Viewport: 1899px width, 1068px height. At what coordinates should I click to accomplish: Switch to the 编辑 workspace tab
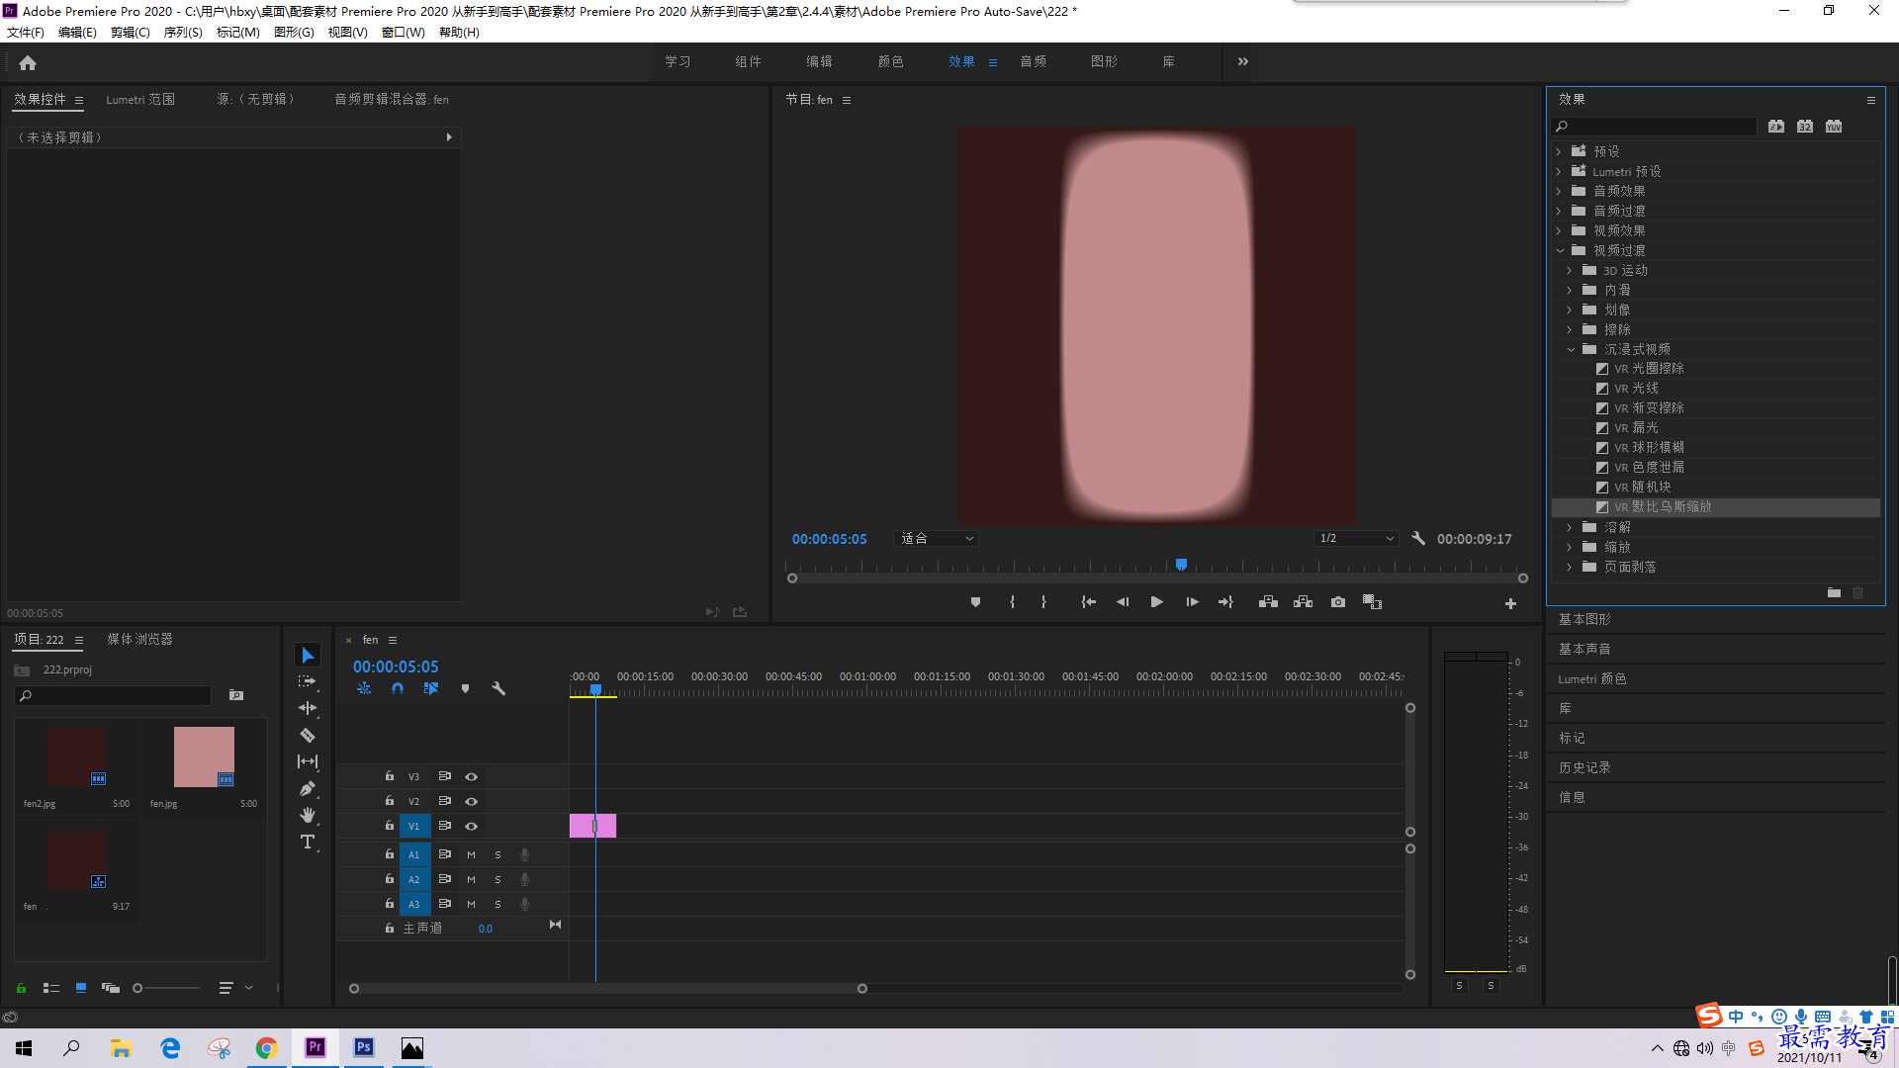click(x=819, y=61)
